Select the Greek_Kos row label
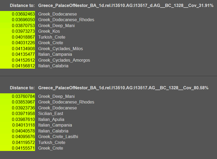Viewport: 217px width, 159px height. tap(49, 31)
